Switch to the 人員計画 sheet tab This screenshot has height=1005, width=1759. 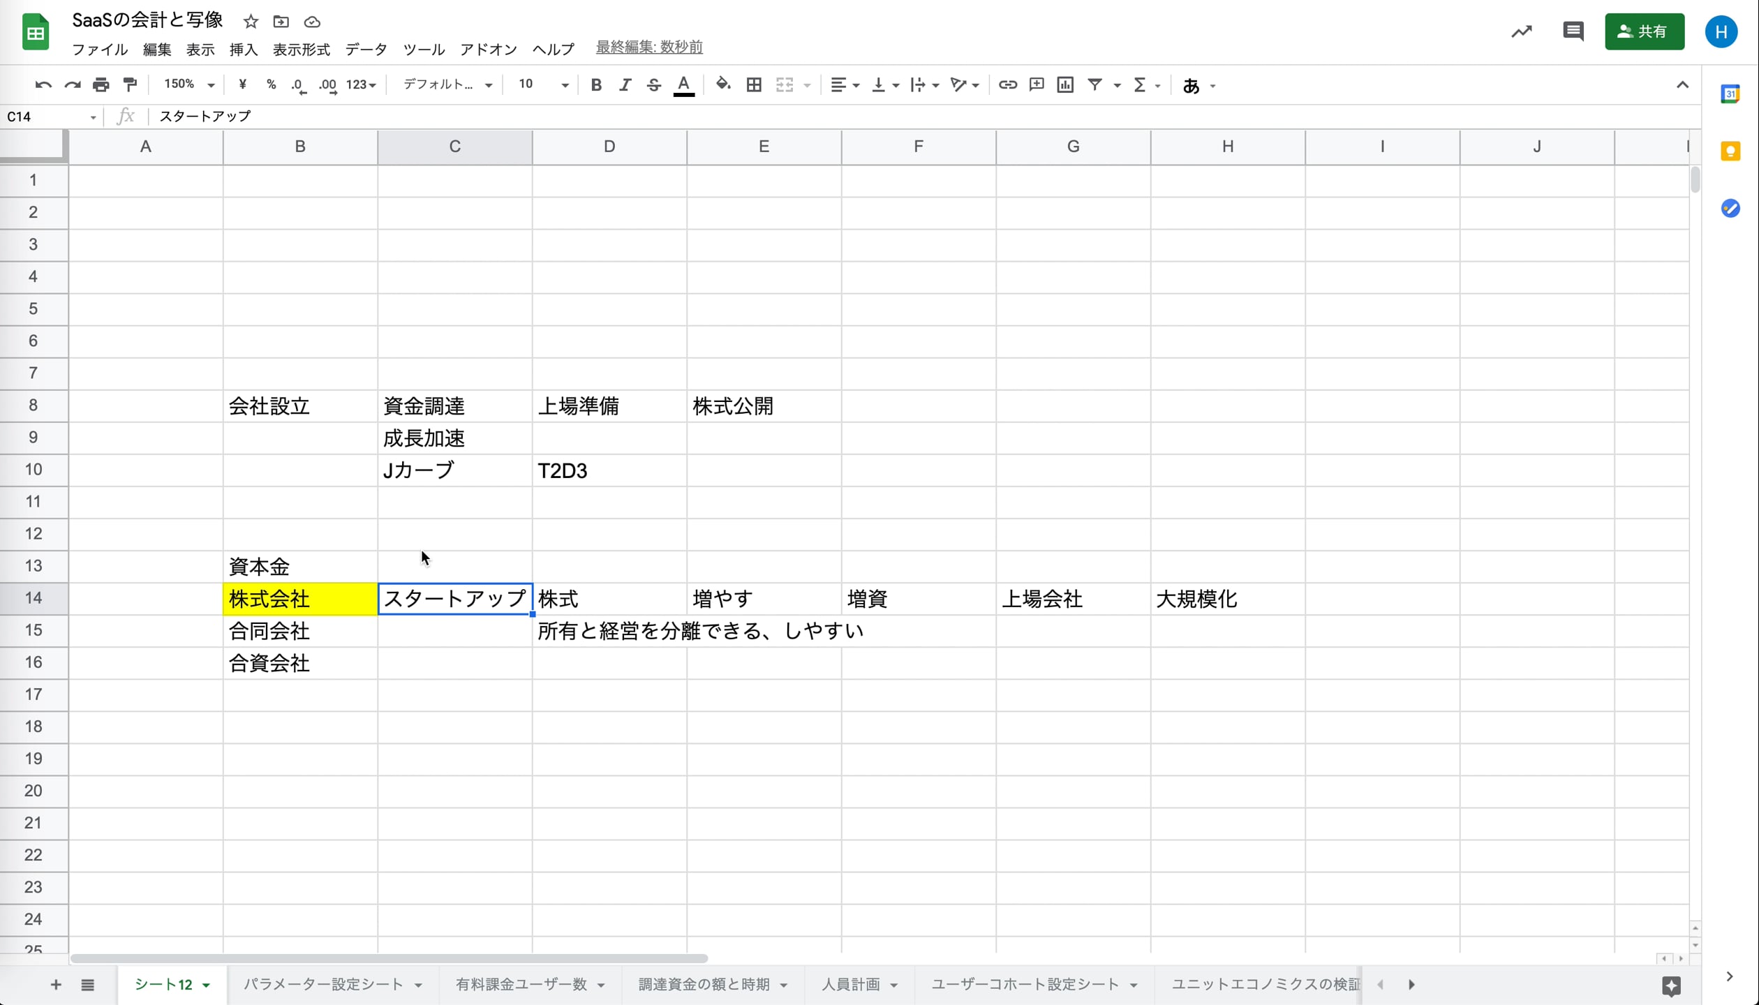[852, 985]
